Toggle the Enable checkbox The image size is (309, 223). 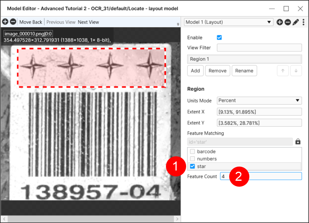click(219, 37)
